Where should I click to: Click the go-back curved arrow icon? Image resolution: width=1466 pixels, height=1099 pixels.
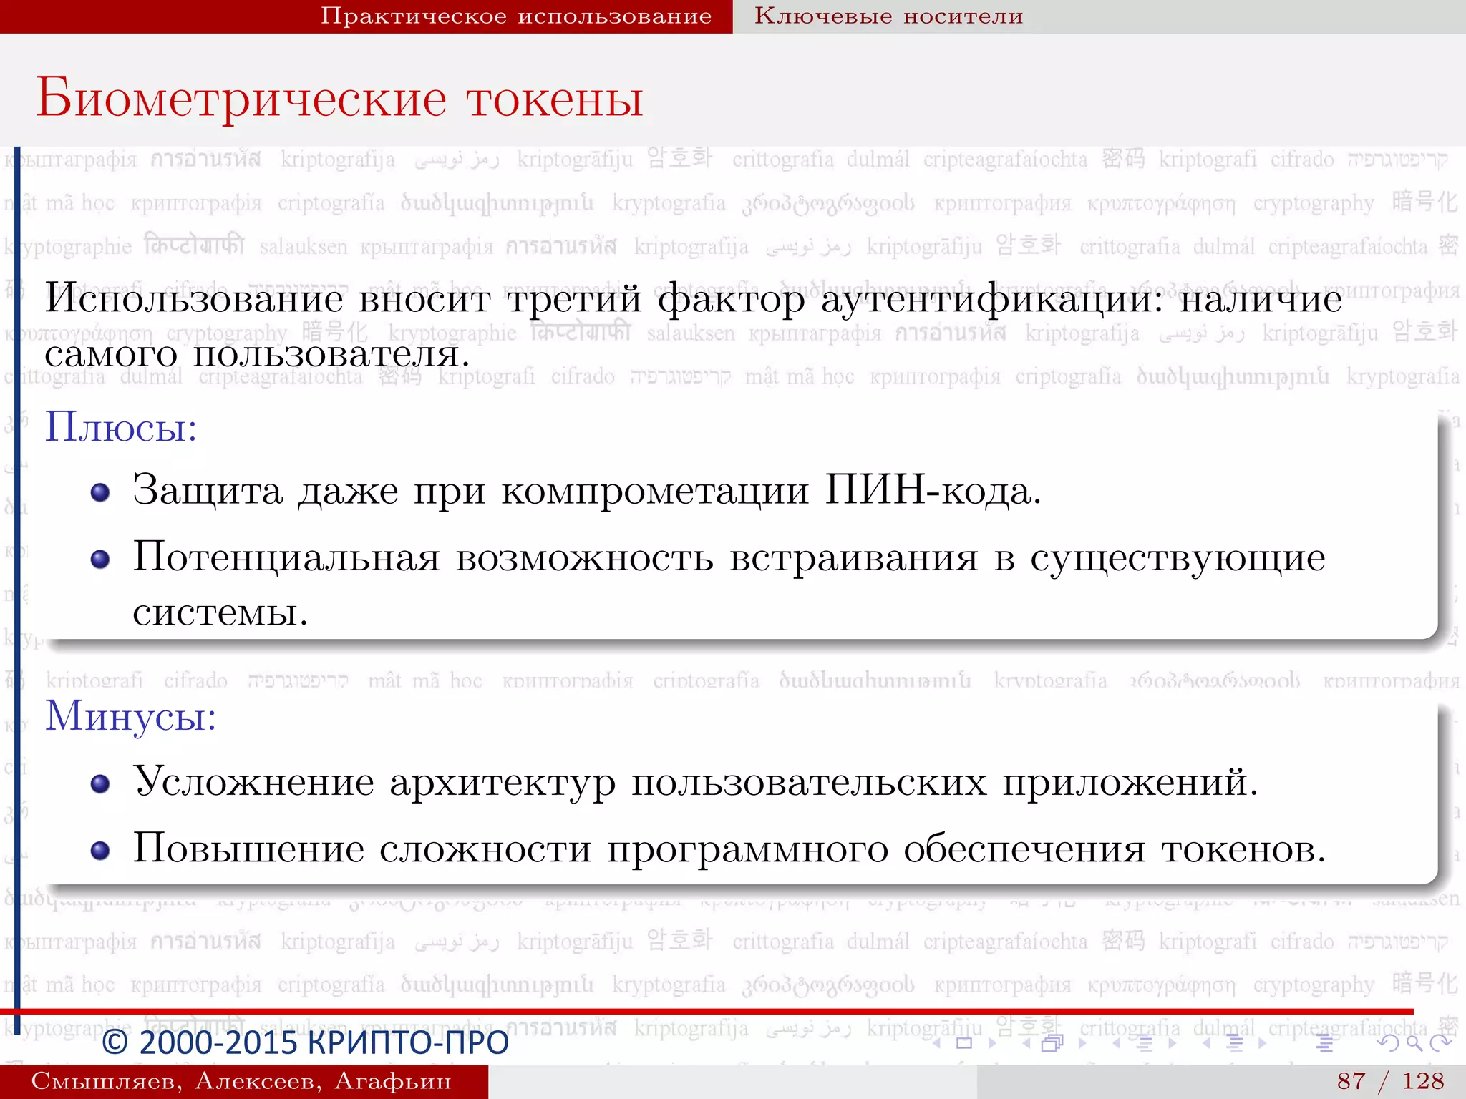pos(1387,1043)
